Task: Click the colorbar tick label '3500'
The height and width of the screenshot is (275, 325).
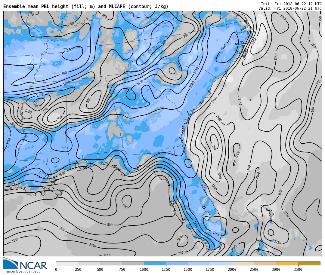Action: pyautogui.click(x=298, y=269)
